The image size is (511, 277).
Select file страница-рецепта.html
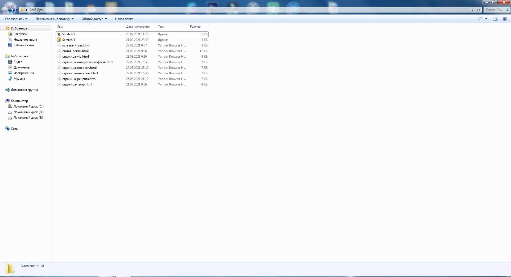tap(79, 79)
